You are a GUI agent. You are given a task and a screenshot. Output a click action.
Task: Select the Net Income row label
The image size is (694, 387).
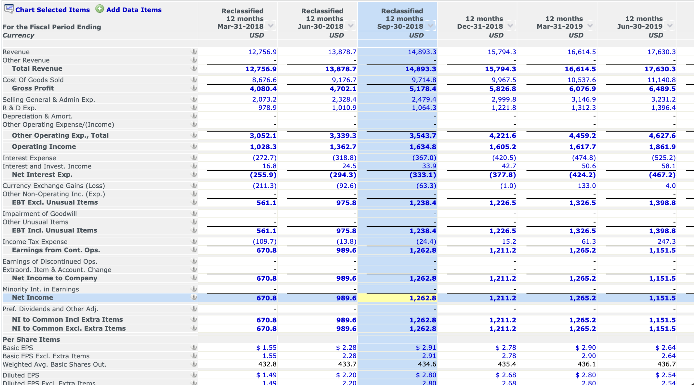pyautogui.click(x=32, y=298)
